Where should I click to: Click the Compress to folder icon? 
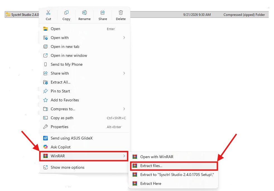(x=45, y=109)
